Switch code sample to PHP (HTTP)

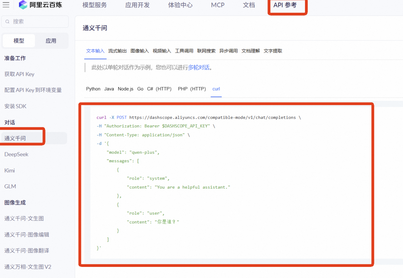click(x=192, y=89)
